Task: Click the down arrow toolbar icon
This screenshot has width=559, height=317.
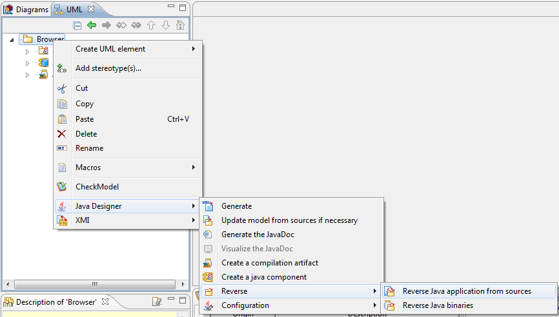Action: [166, 25]
